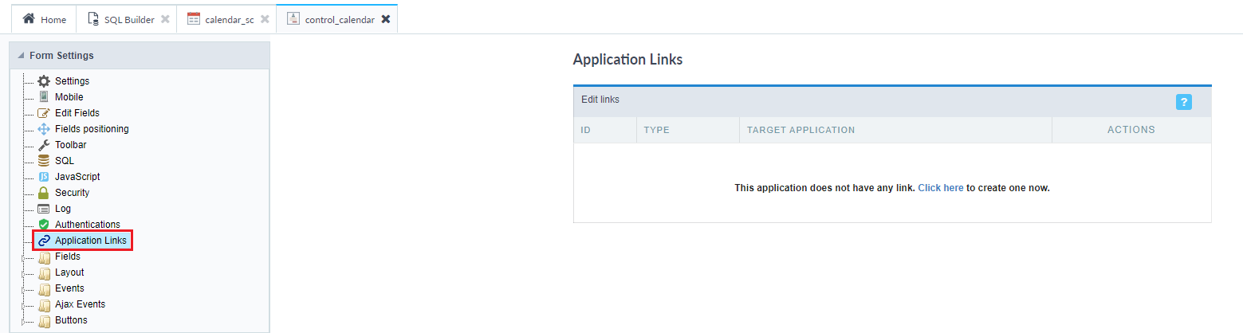Viewport: 1243px width, 333px height.
Task: Click the Fields positioning arrows icon
Action: tap(44, 129)
